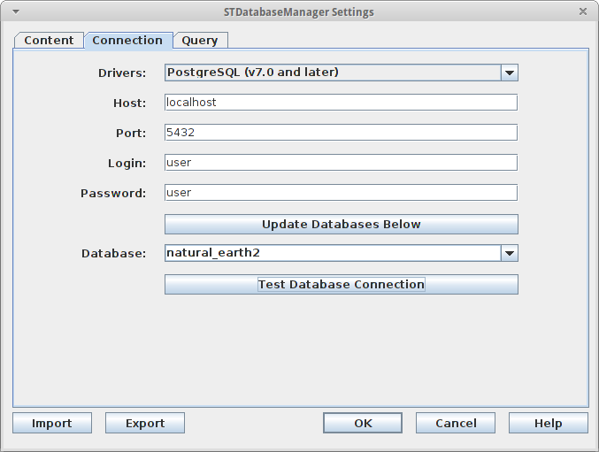Open the window menu in title bar
This screenshot has height=452, width=599.
[16, 12]
